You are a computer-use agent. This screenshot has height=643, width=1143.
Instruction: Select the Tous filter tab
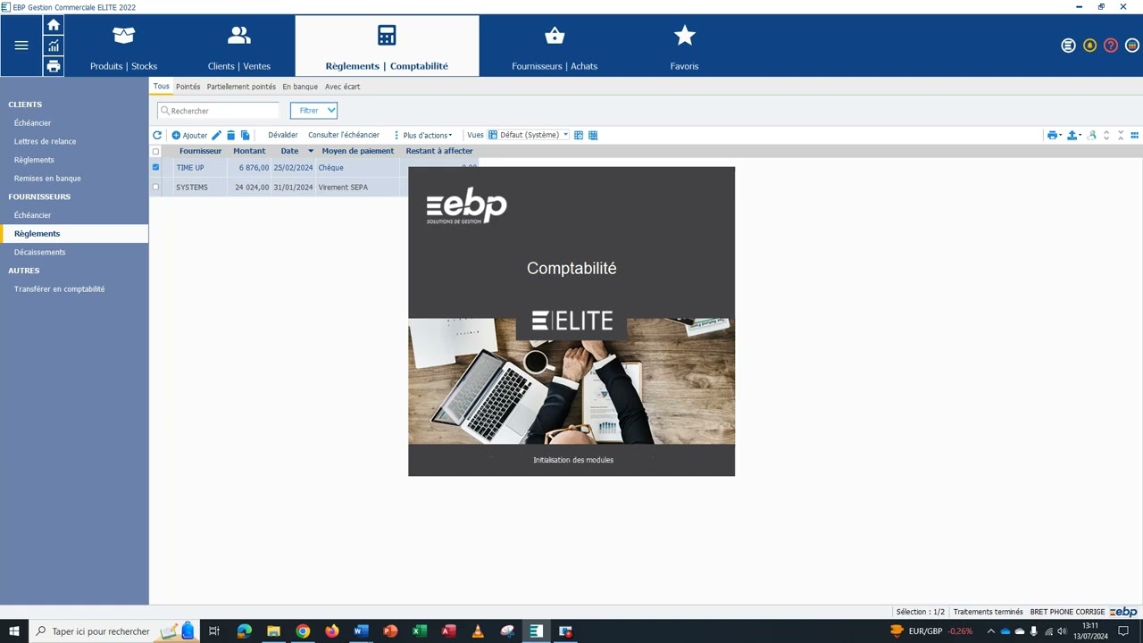point(161,87)
